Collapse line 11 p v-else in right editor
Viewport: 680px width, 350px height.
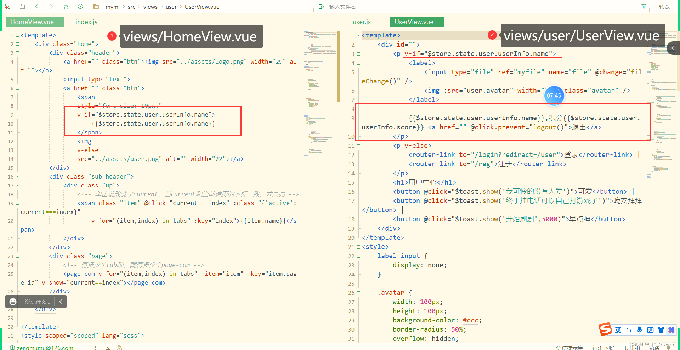(358, 146)
